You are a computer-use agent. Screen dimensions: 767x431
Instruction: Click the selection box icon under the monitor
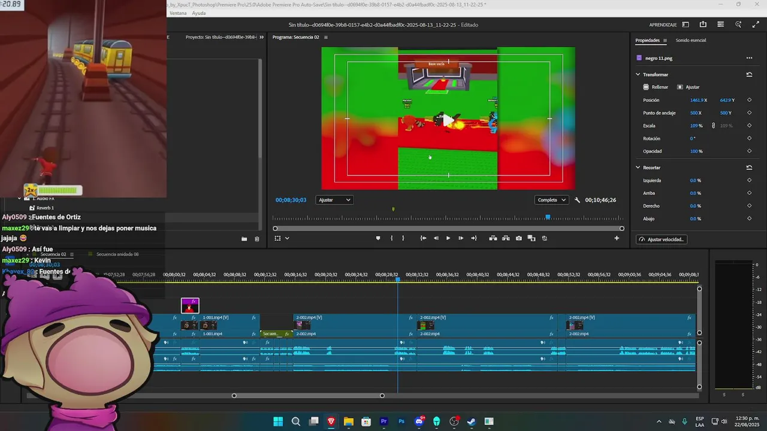coord(277,238)
